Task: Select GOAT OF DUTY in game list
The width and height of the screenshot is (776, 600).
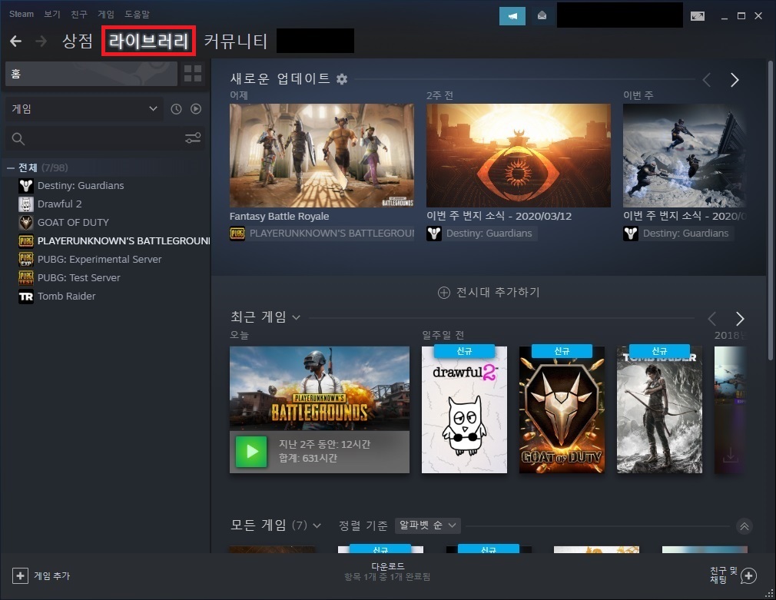Action: pos(73,222)
